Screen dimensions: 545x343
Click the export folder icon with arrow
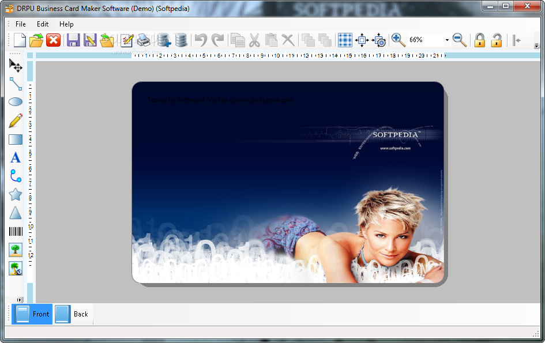107,40
